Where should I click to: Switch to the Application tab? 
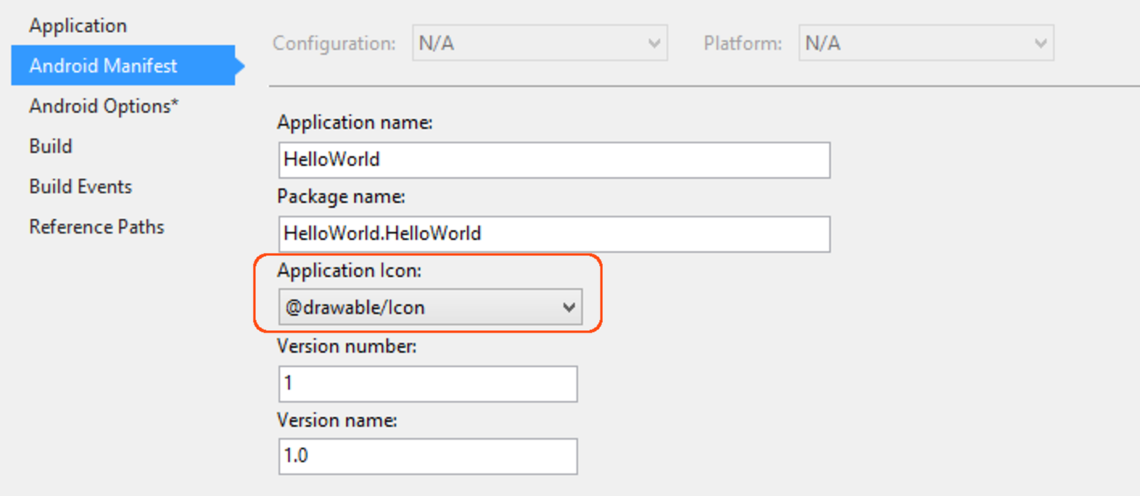(x=77, y=25)
